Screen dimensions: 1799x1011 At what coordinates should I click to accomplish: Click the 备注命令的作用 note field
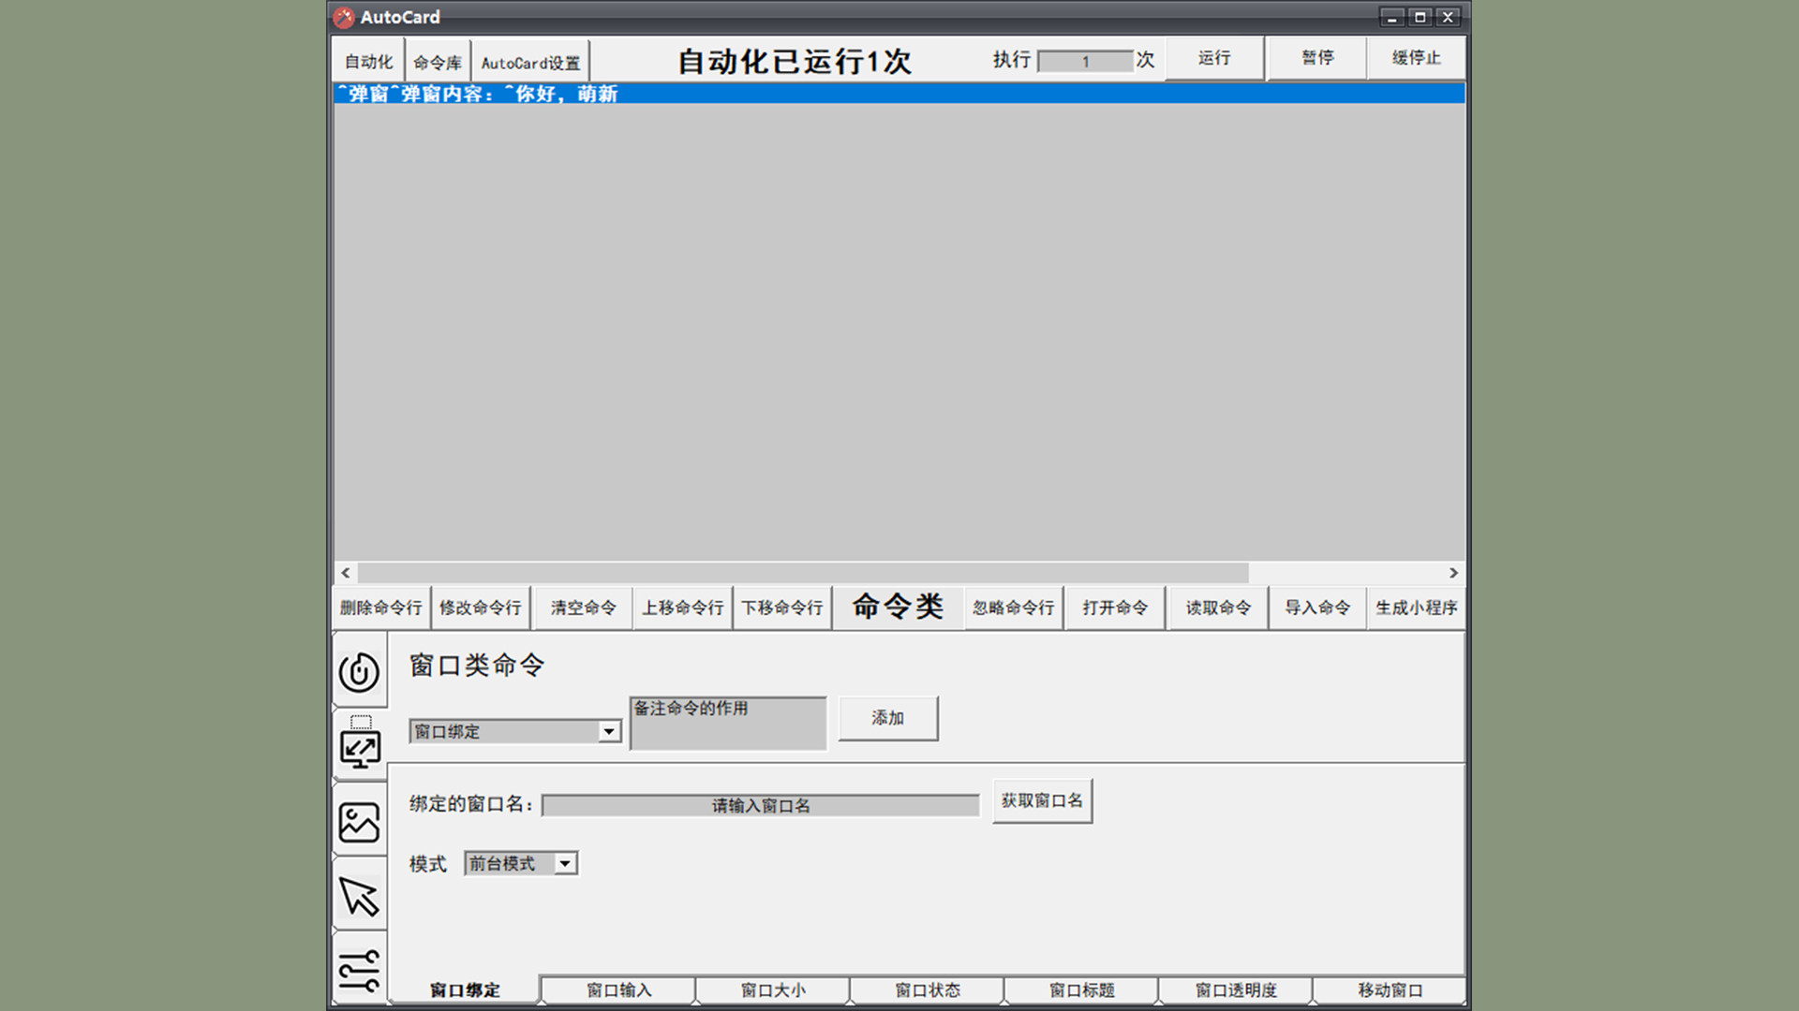click(728, 723)
